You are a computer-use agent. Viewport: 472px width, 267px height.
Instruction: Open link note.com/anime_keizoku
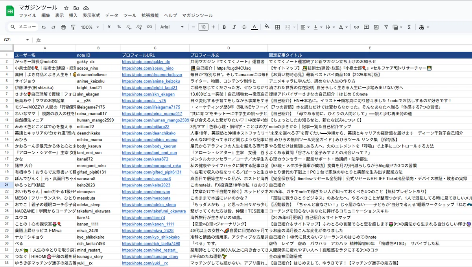pos(151,81)
